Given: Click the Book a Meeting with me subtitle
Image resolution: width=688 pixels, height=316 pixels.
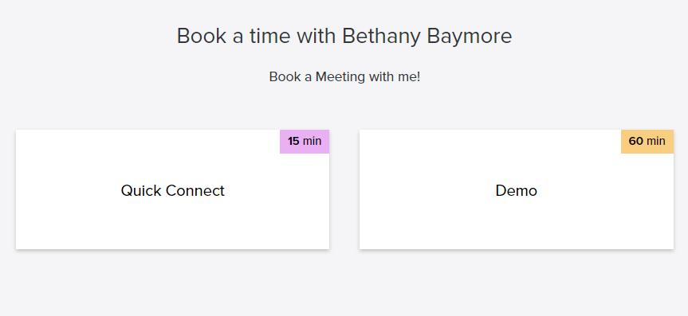Looking at the screenshot, I should click(x=344, y=76).
